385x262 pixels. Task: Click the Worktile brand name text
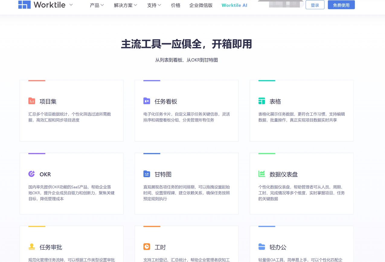click(50, 5)
